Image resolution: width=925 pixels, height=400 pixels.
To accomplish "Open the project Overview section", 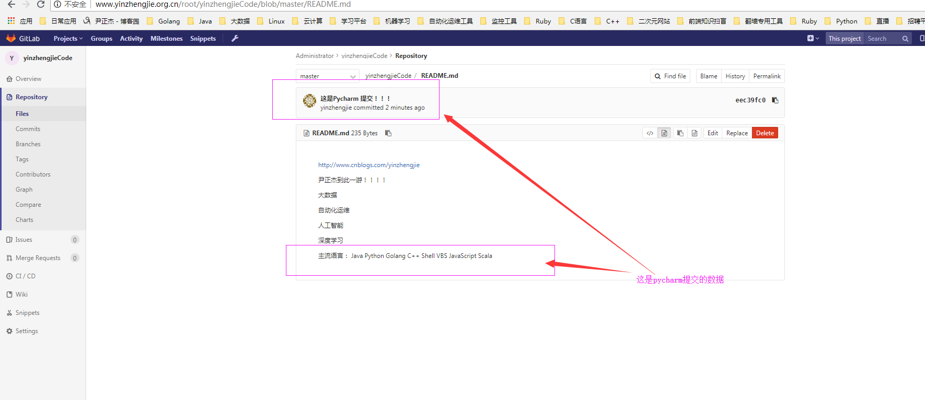I will [43, 79].
